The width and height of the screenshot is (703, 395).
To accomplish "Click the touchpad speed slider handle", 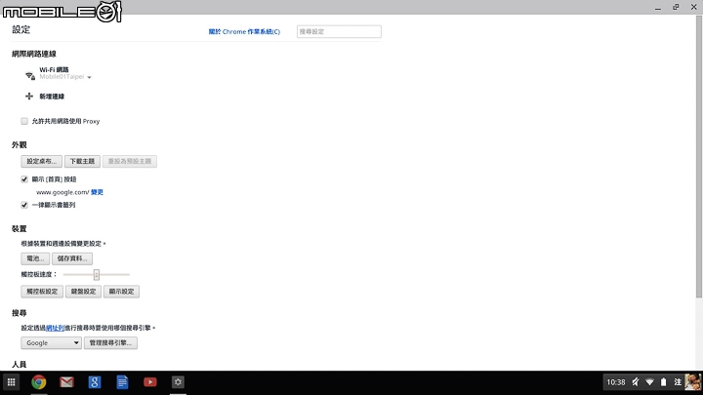I will click(97, 274).
